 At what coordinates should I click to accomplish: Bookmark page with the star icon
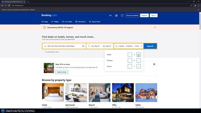tap(191, 6)
